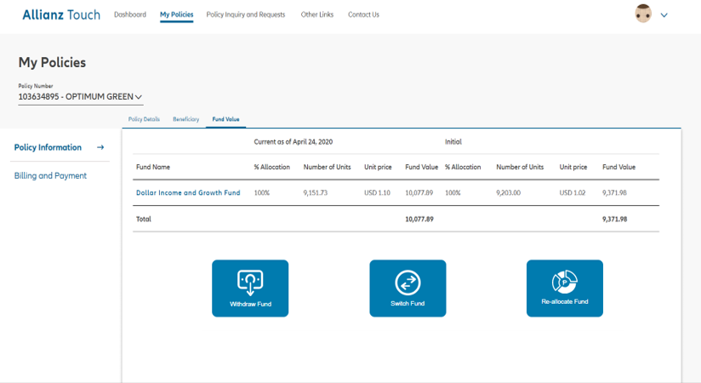Navigate to Contact Us page

coord(363,14)
